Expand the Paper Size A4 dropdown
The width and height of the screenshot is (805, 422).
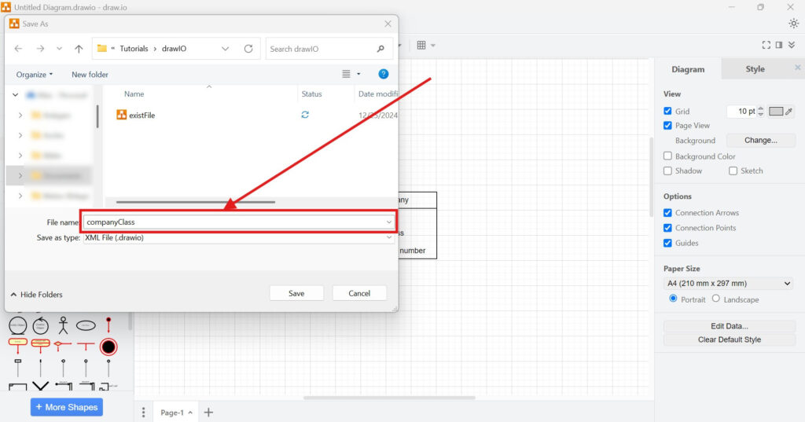tap(728, 284)
